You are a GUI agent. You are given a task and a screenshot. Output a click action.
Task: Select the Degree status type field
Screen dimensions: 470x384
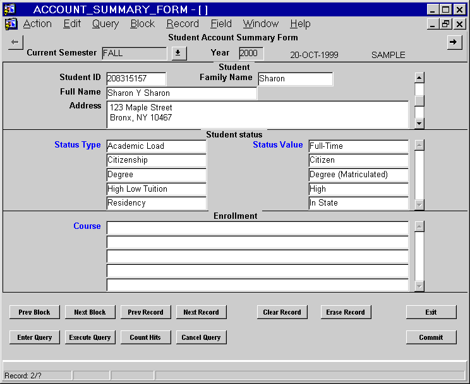(157, 175)
